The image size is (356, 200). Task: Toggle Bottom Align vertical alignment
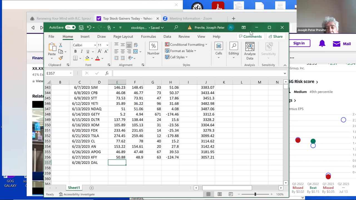(129, 45)
